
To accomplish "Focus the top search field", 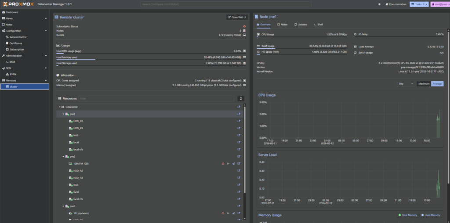I will click(226, 4).
